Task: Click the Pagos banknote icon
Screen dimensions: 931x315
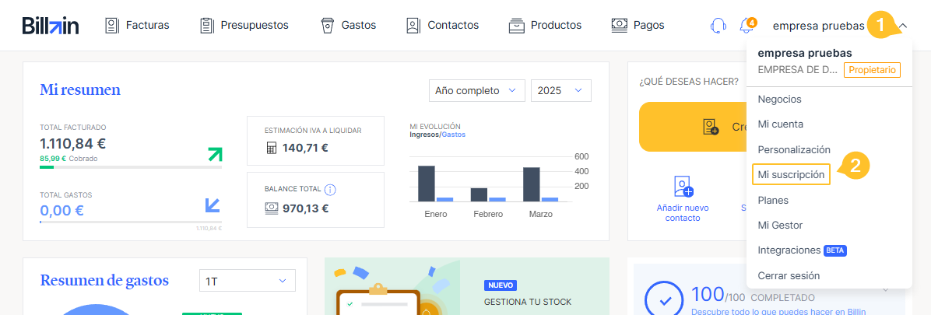Action: [x=620, y=26]
